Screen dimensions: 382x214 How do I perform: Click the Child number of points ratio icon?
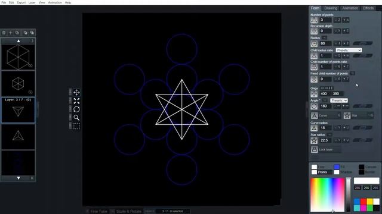[x=314, y=67]
